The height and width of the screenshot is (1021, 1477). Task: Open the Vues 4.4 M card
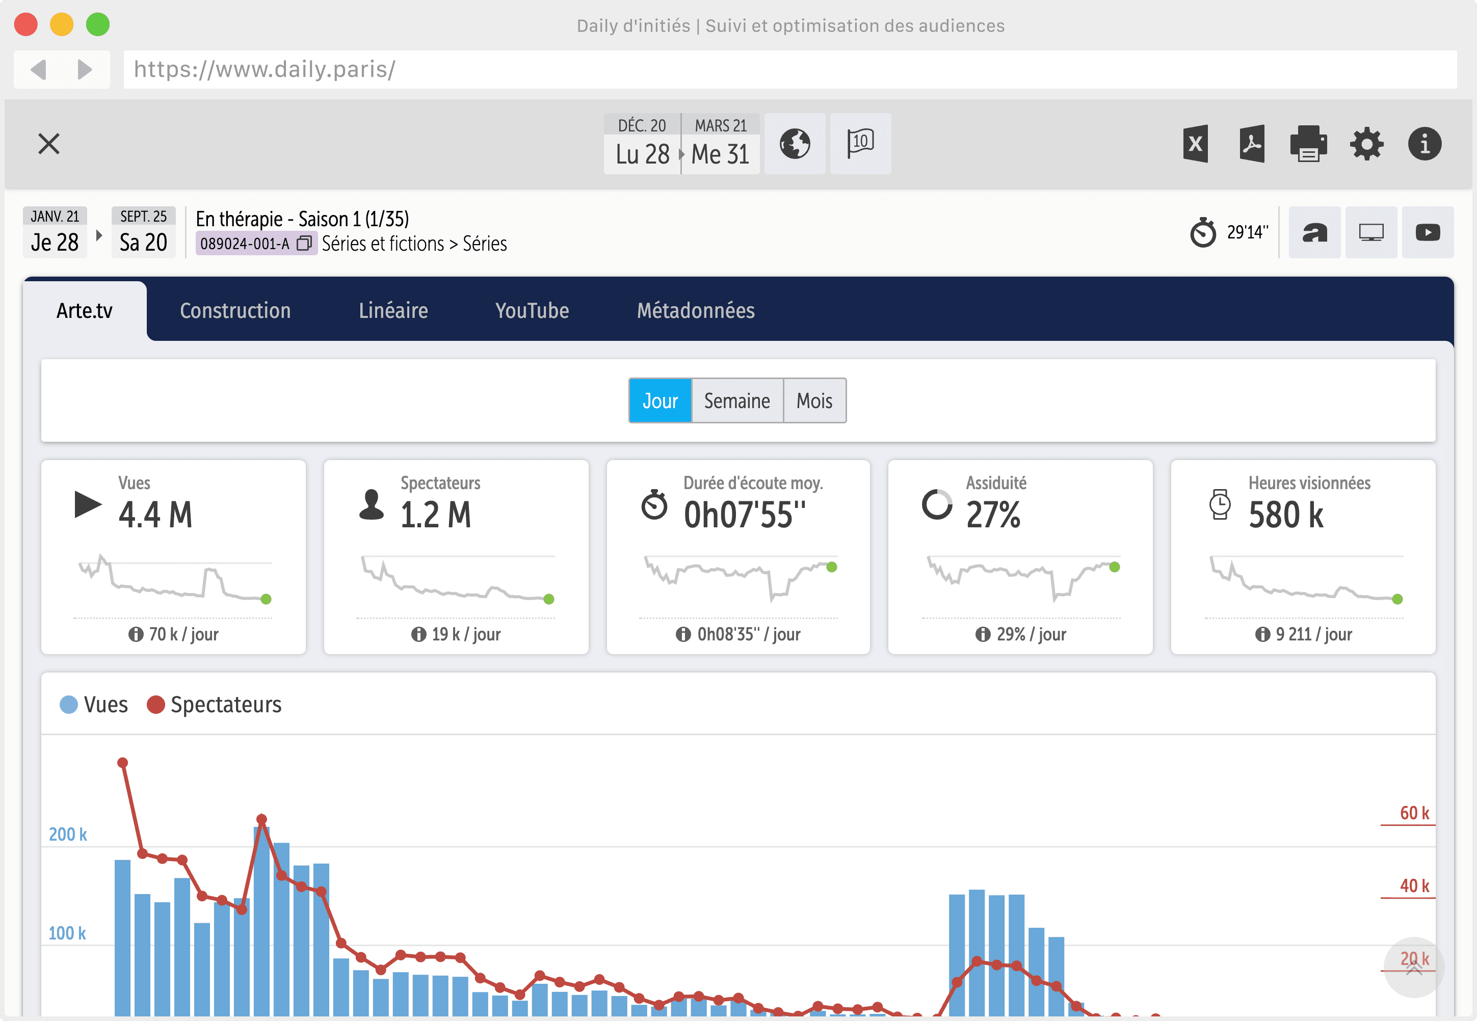[173, 556]
